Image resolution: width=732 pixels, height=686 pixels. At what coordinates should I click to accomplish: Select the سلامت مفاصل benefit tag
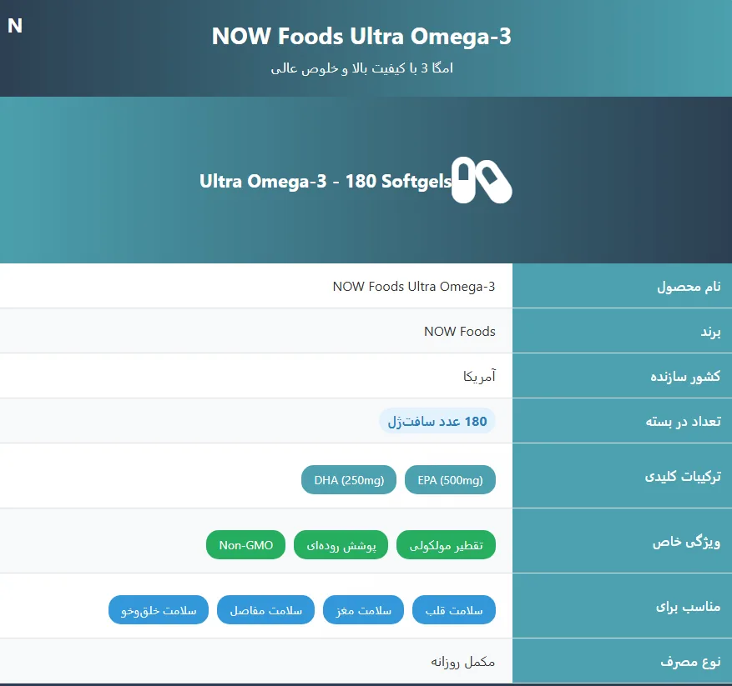pos(265,609)
